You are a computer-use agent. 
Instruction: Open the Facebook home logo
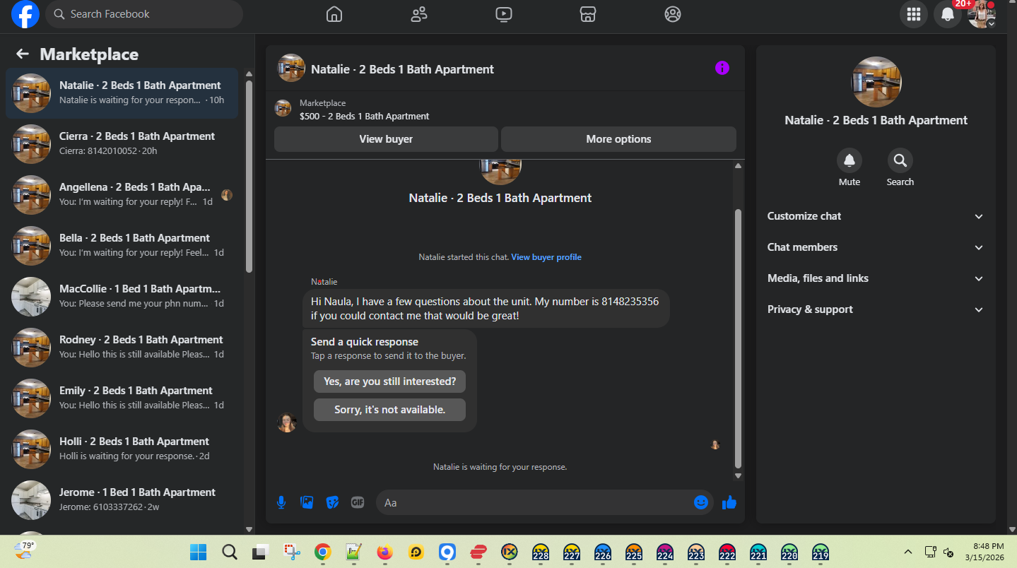tap(25, 14)
